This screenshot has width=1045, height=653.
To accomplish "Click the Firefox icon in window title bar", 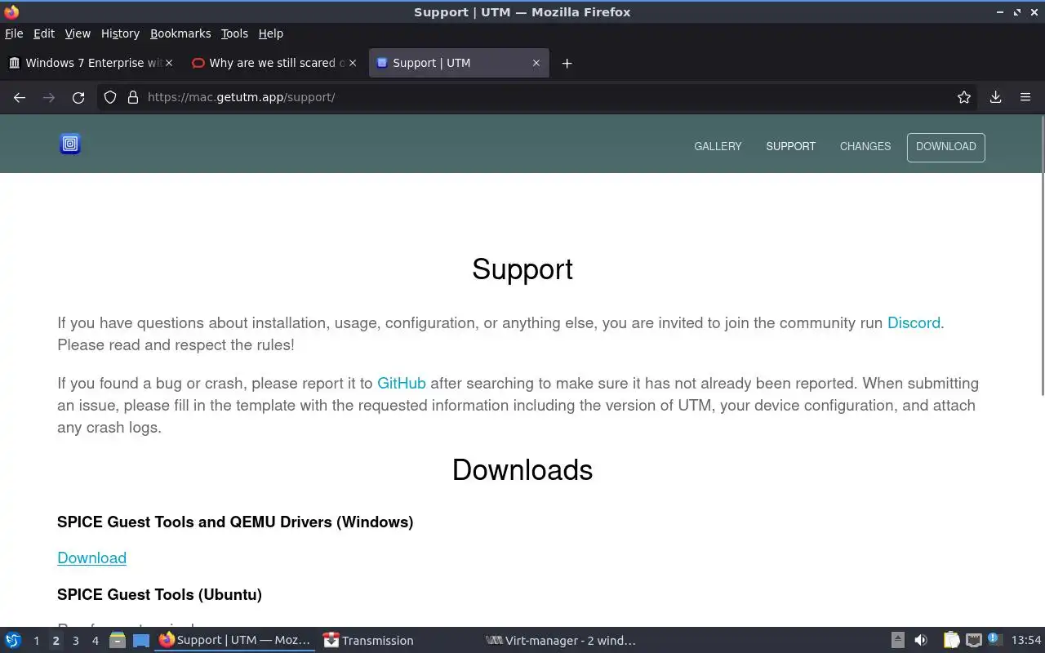I will pos(11,12).
